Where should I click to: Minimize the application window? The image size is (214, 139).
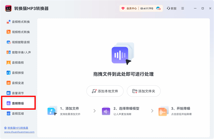click(x=195, y=9)
